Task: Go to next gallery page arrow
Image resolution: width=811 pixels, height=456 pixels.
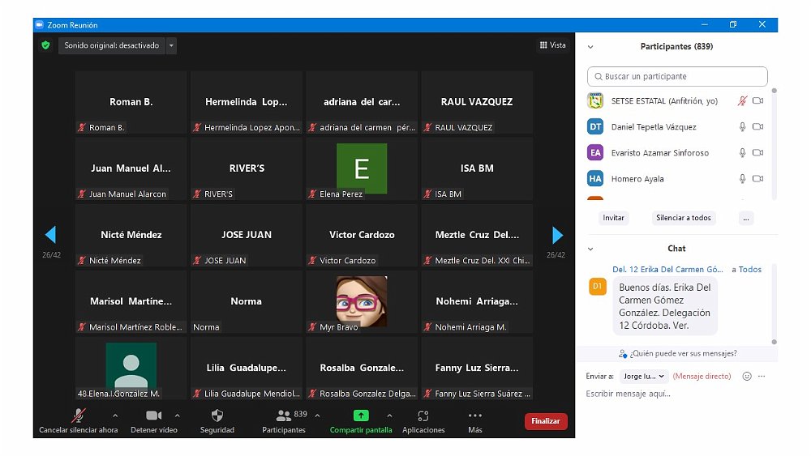Action: point(557,235)
